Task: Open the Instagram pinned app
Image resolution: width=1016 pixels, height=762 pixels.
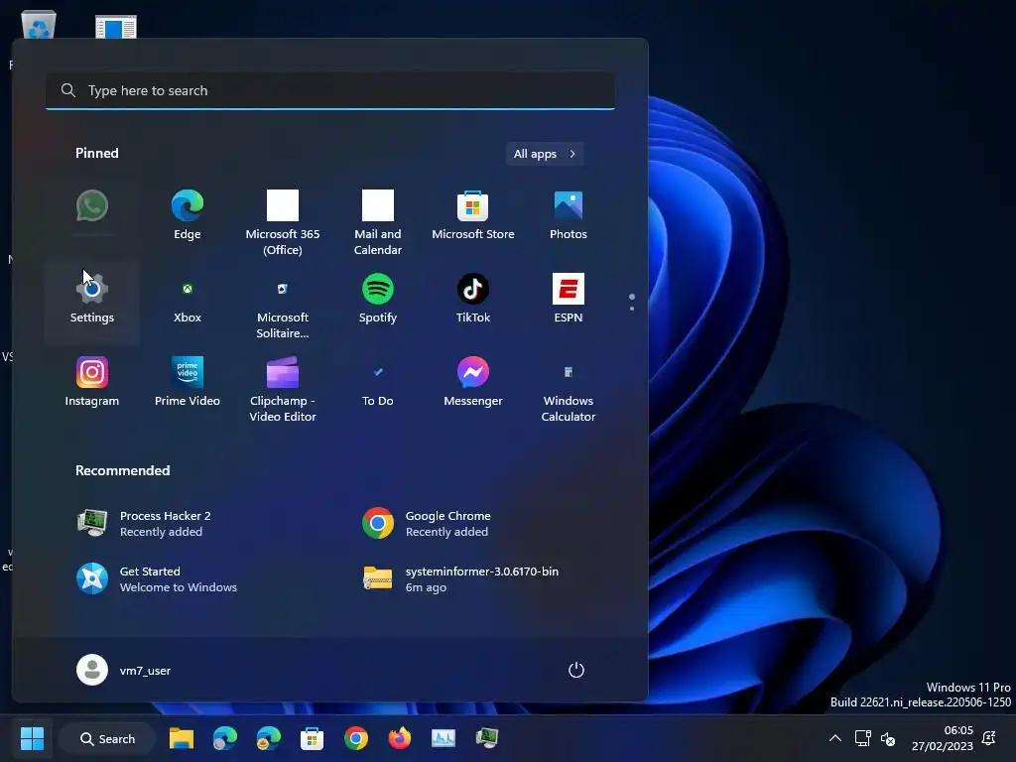Action: pyautogui.click(x=92, y=382)
